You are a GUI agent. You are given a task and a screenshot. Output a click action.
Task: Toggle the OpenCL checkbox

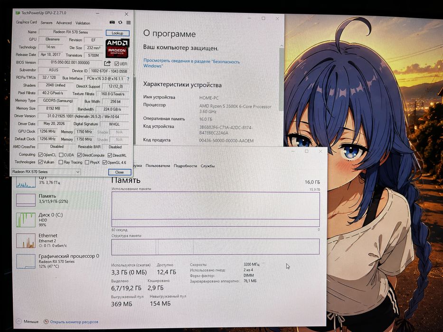tap(40, 155)
